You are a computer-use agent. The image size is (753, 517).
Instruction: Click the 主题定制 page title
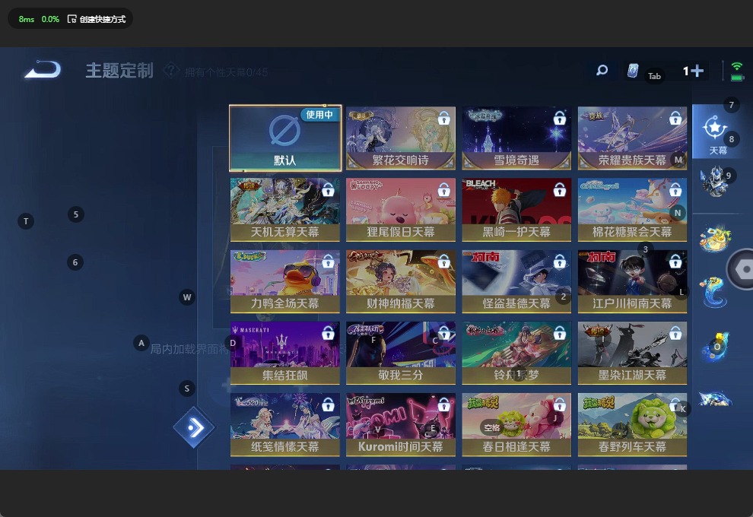pos(119,71)
